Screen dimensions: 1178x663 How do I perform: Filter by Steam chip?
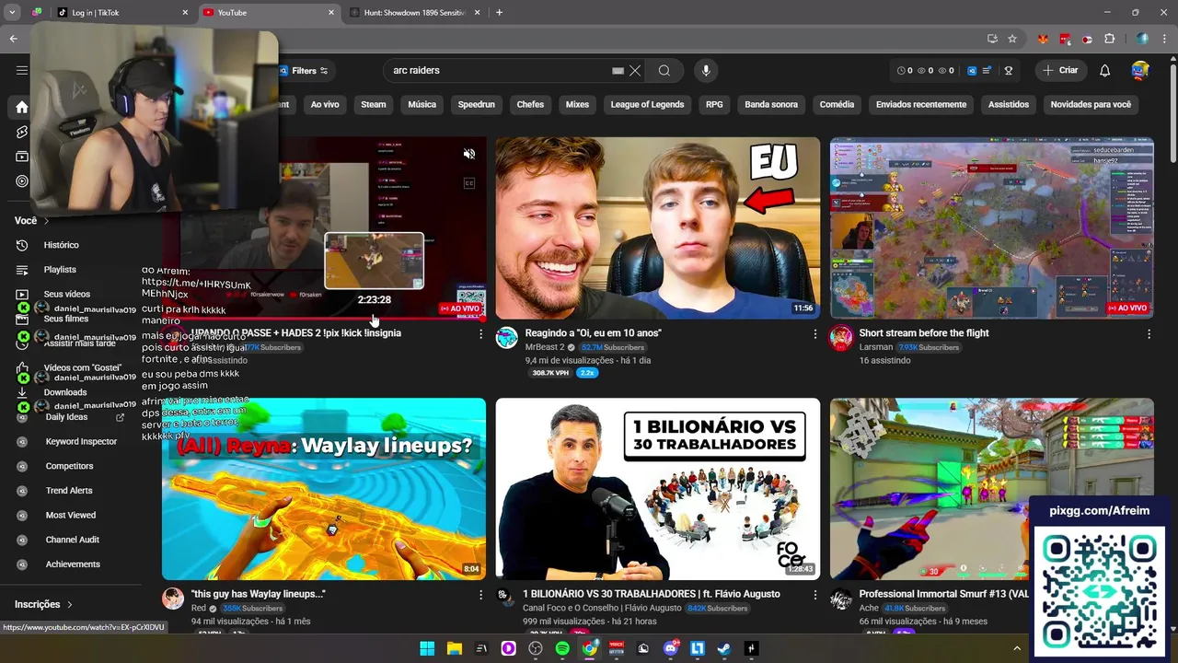point(374,104)
